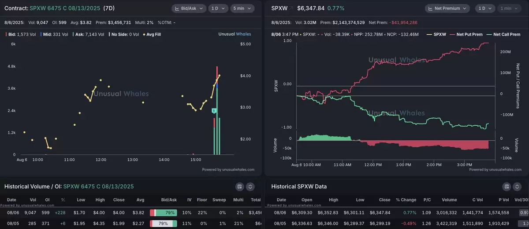Viewport: 529px width, 229px height.
Task: Click the chart icon in Net Premium selector
Action: click(x=430, y=8)
